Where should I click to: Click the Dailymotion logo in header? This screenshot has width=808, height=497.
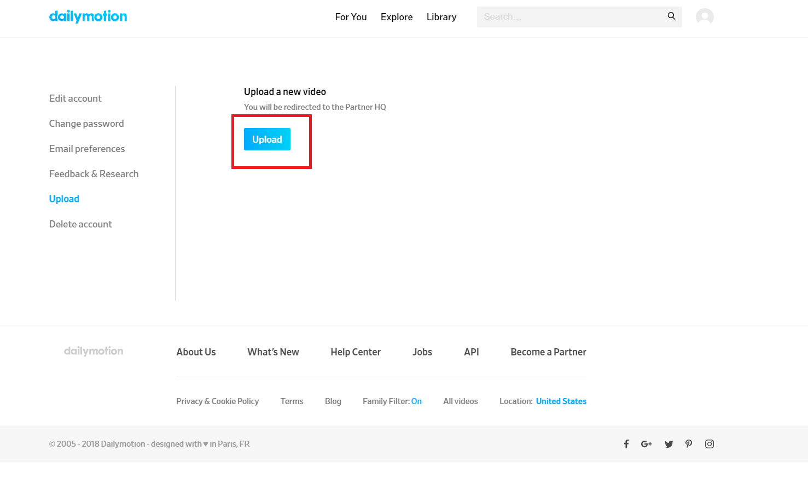(x=88, y=16)
